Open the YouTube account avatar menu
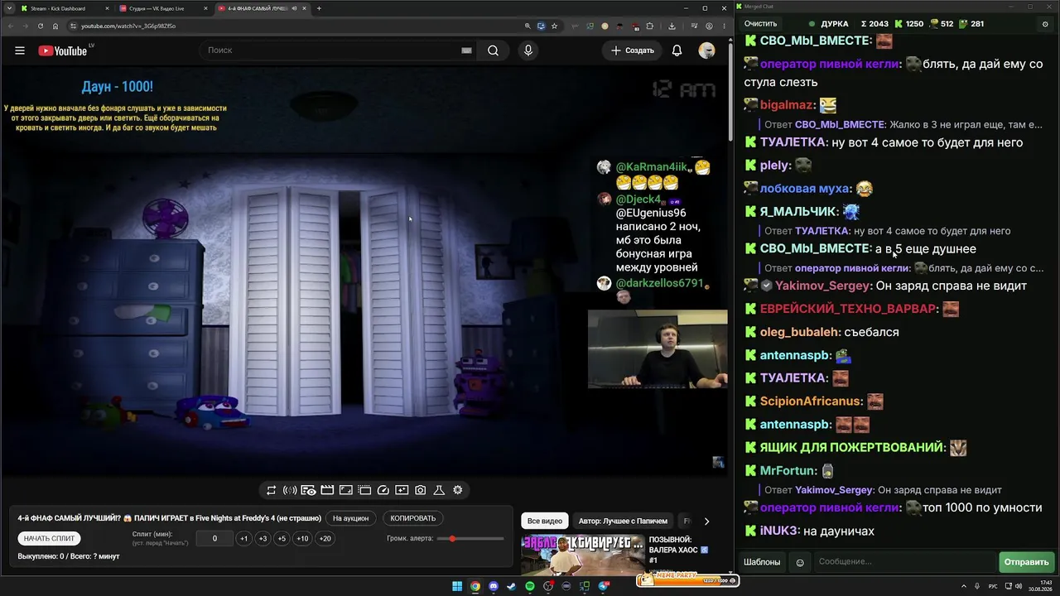Viewport: 1060px width, 596px height. (x=706, y=50)
